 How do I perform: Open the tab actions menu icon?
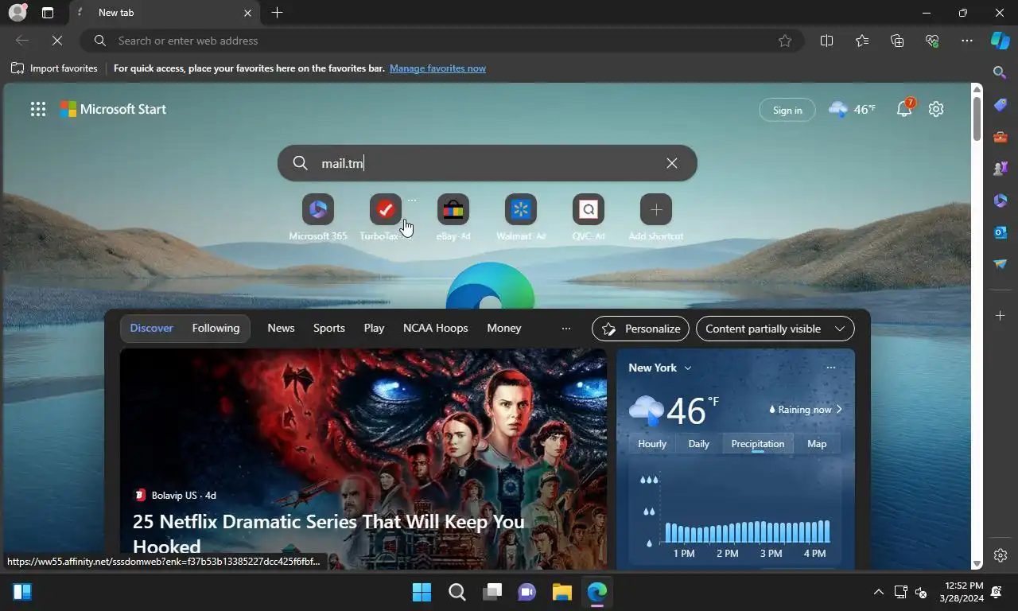pos(48,13)
